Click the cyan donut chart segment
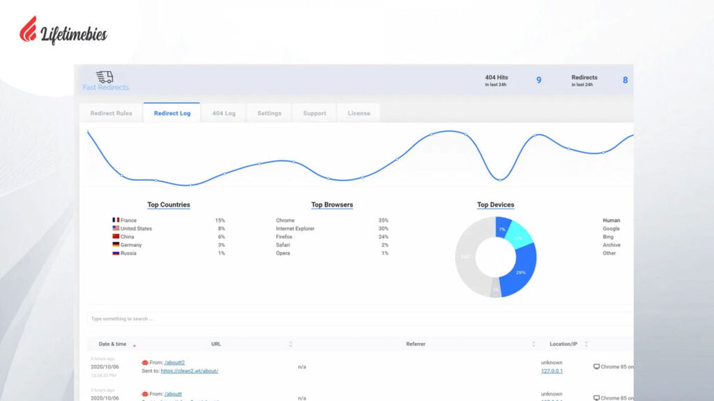This screenshot has width=714, height=401. (x=519, y=235)
